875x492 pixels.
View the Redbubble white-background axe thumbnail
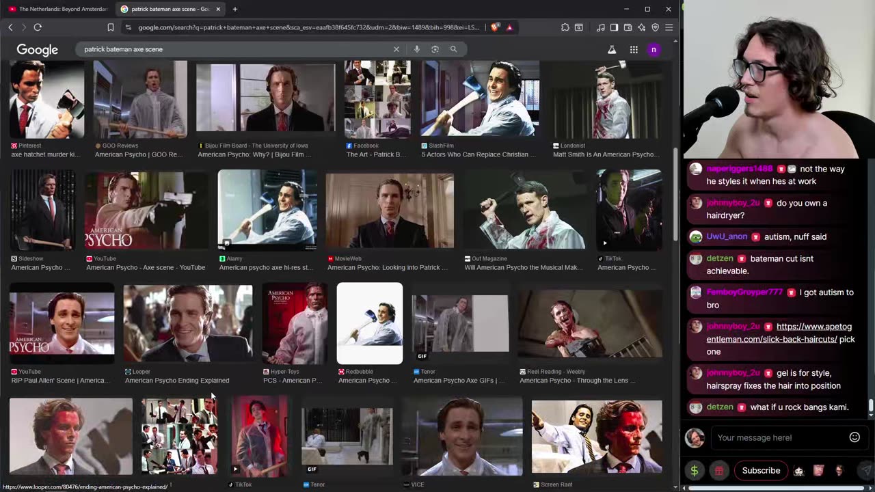(x=370, y=323)
